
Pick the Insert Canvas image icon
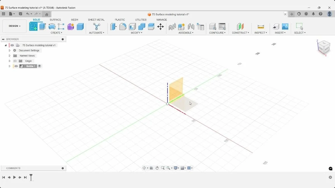285,26
